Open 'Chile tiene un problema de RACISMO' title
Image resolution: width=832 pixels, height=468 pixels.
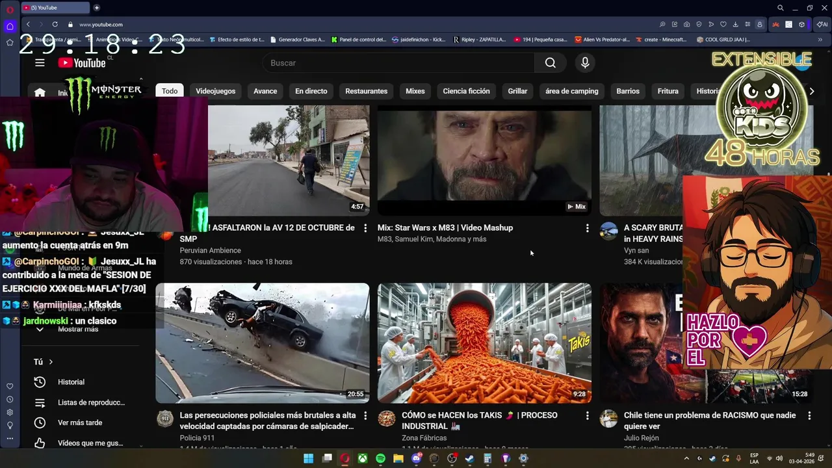click(x=710, y=421)
